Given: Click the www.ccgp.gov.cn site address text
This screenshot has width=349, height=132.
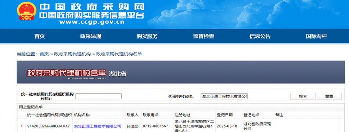Looking at the screenshot, I should pos(92,22).
